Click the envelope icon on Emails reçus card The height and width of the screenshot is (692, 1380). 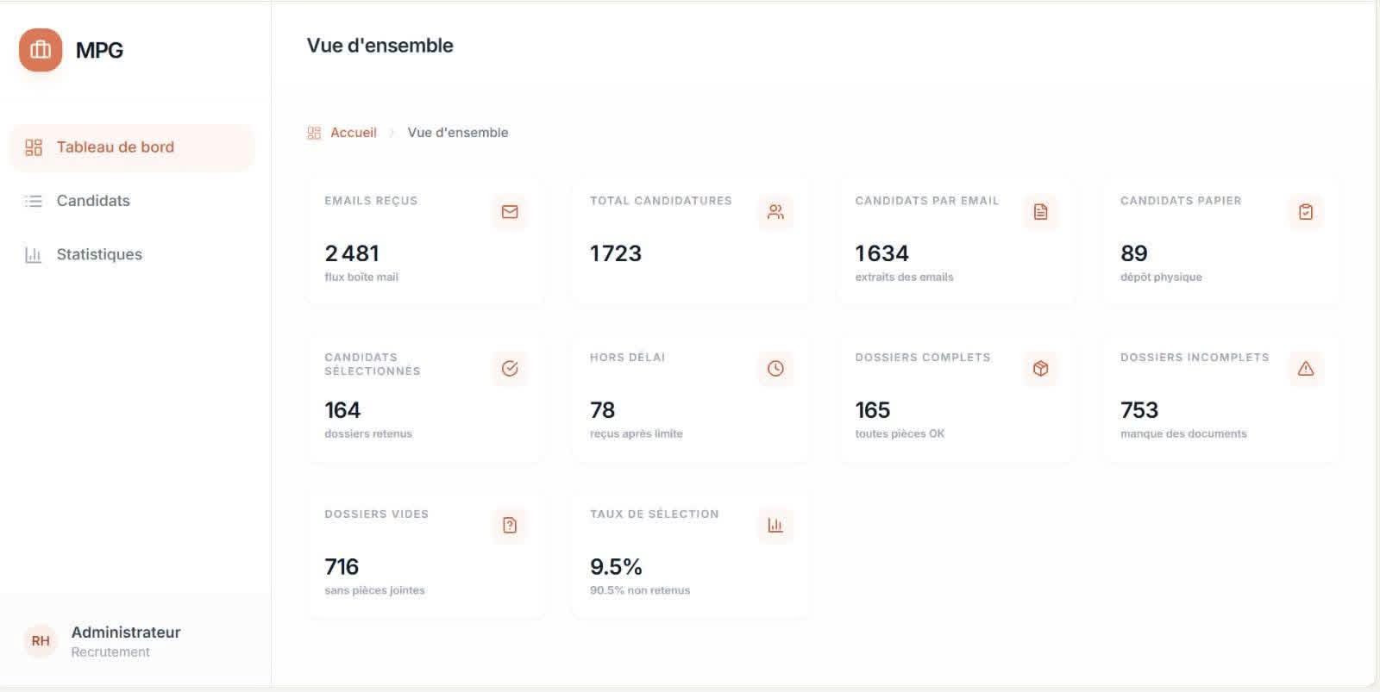point(510,212)
